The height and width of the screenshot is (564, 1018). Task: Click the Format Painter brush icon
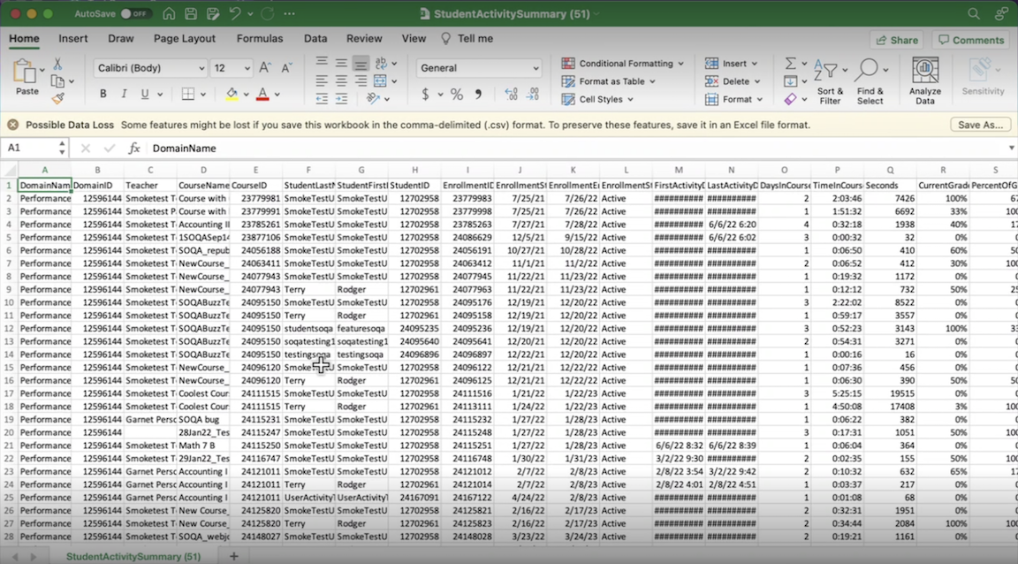57,98
